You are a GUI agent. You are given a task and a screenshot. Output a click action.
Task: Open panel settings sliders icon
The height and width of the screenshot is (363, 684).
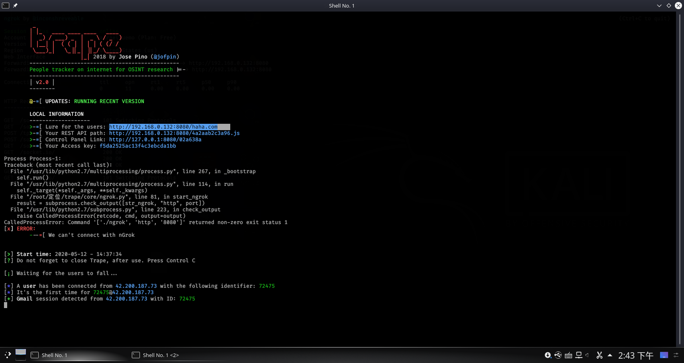(x=676, y=355)
